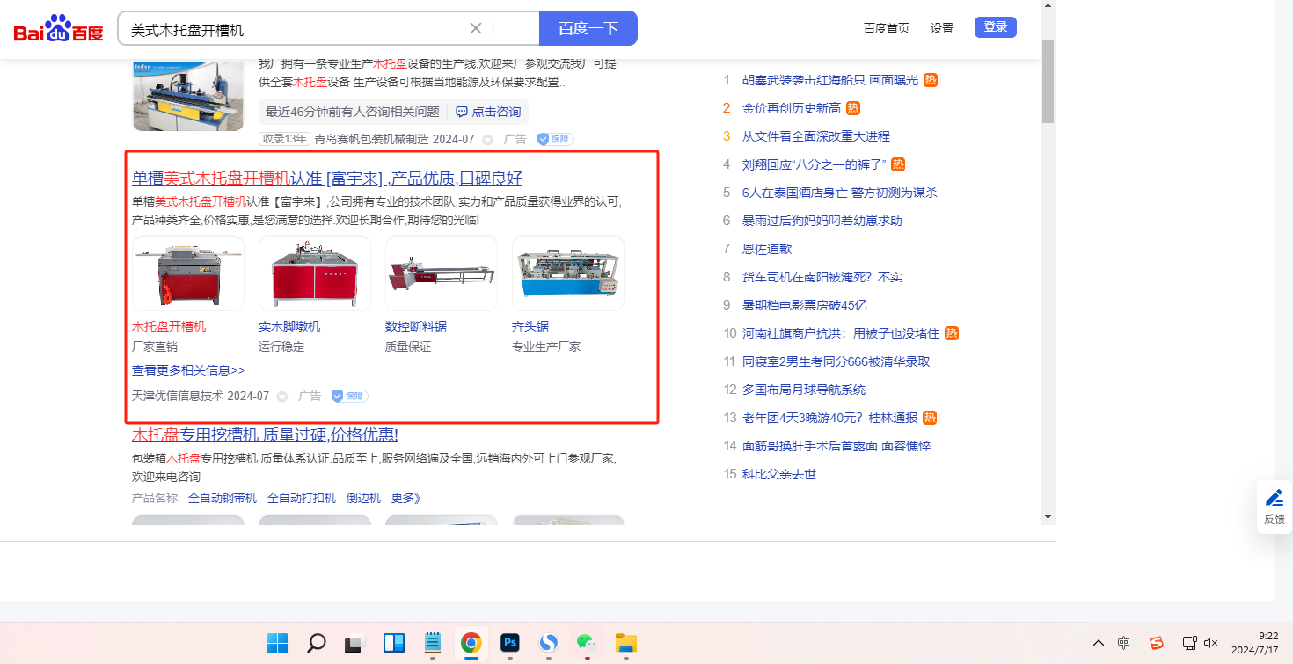
Task: Open hot search 从文件看全面深改重大进程
Action: pos(816,136)
